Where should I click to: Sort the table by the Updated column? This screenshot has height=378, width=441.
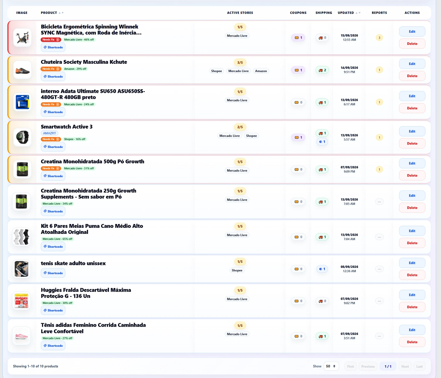349,13
